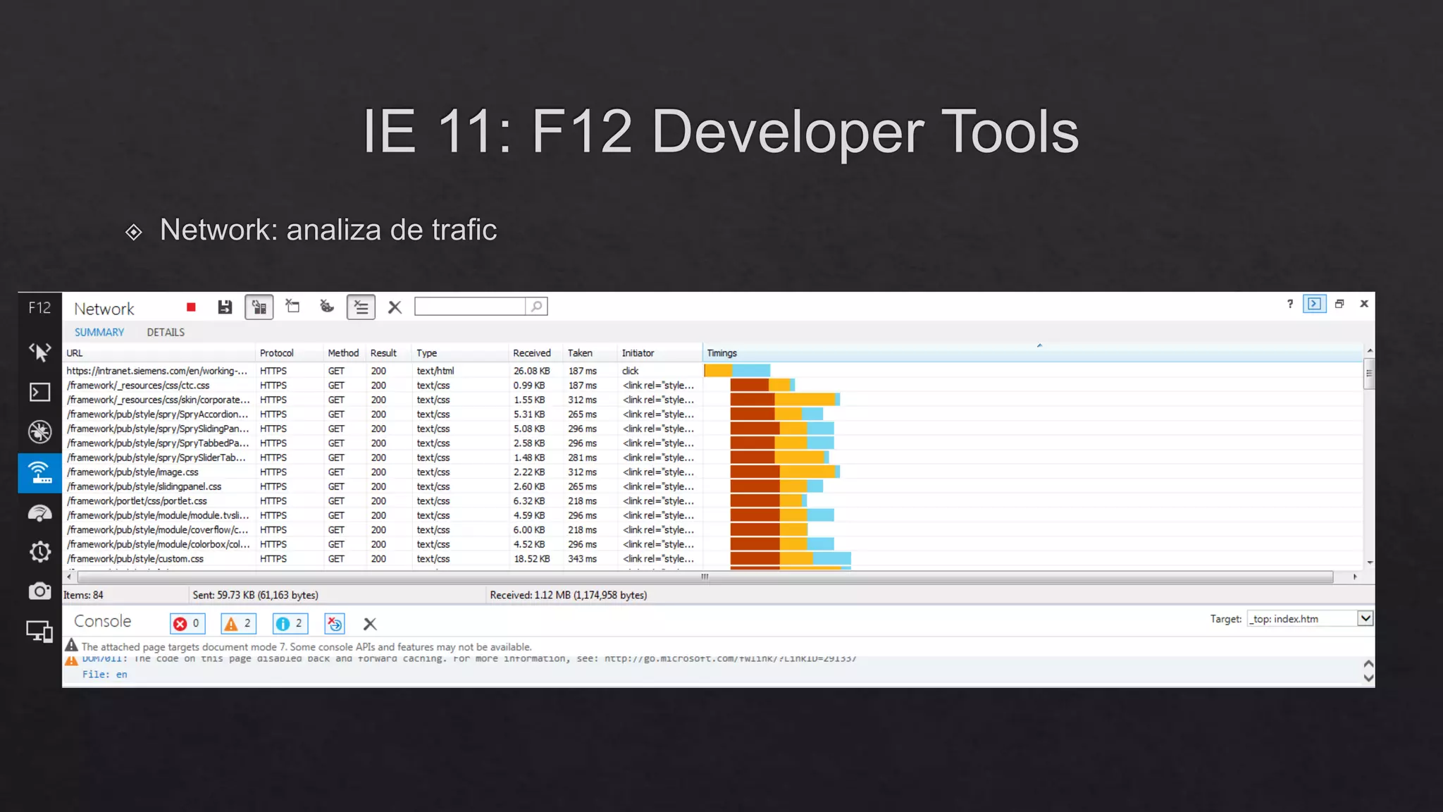Image resolution: width=1443 pixels, height=812 pixels.
Task: Click timing bar of the first request
Action: tap(737, 371)
